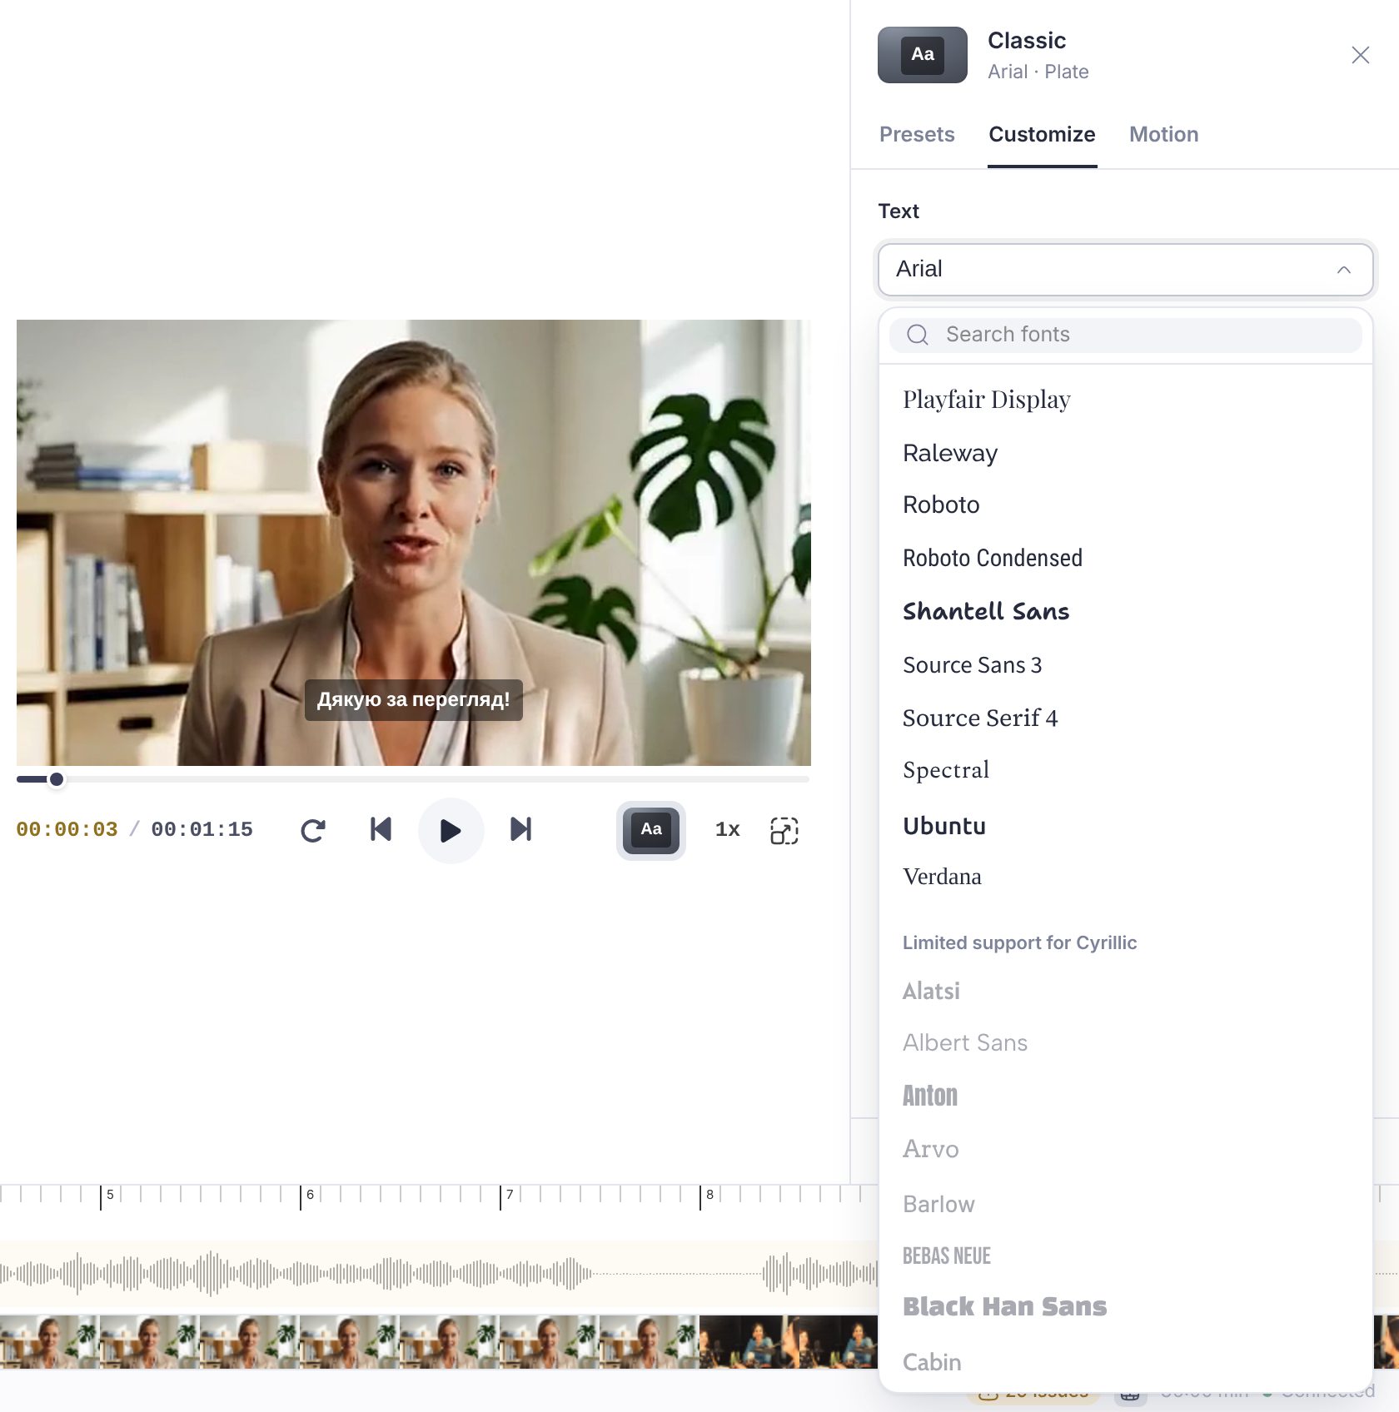Screen dimensions: 1399x1412
Task: Click the replay/restart loop icon
Action: (313, 830)
